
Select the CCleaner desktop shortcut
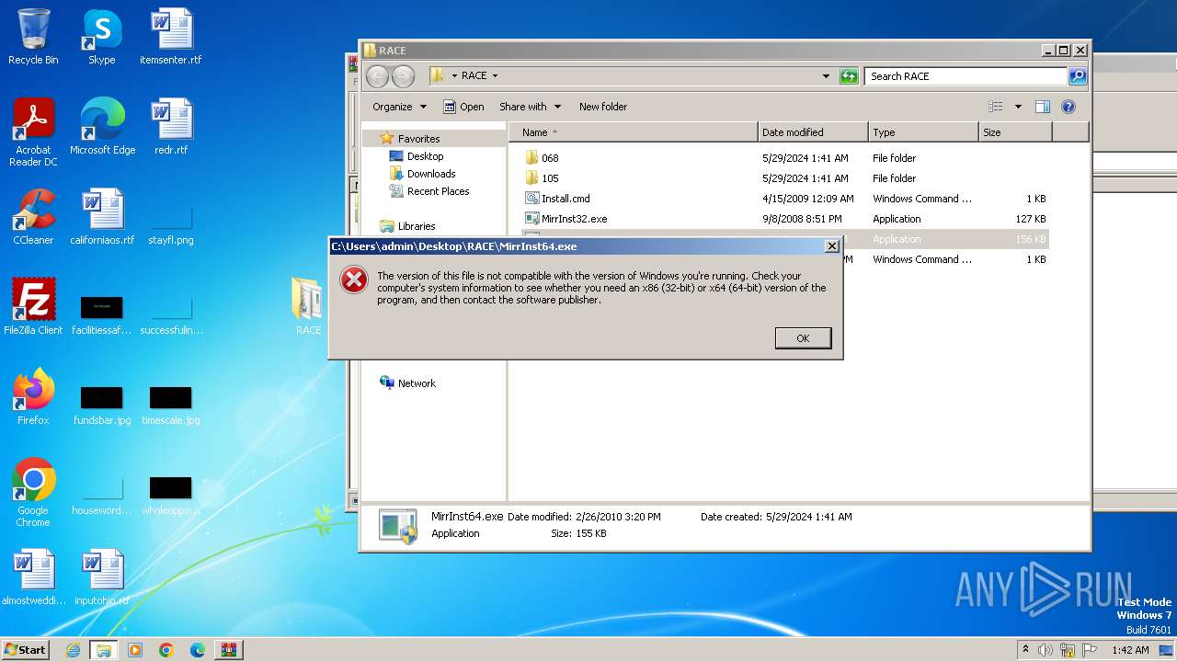[33, 218]
